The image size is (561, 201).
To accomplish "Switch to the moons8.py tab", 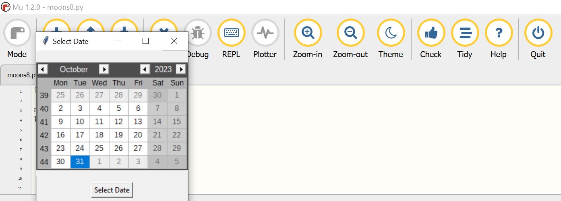I will [x=20, y=75].
